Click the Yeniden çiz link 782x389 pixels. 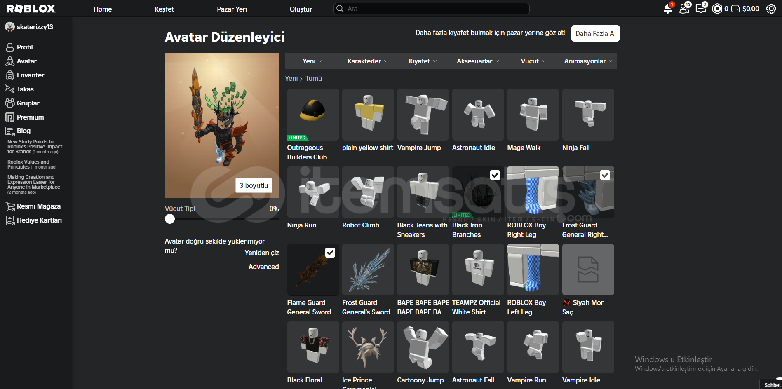coord(262,253)
